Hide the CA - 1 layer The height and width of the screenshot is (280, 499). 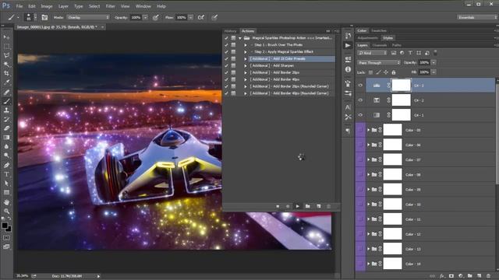[360, 115]
